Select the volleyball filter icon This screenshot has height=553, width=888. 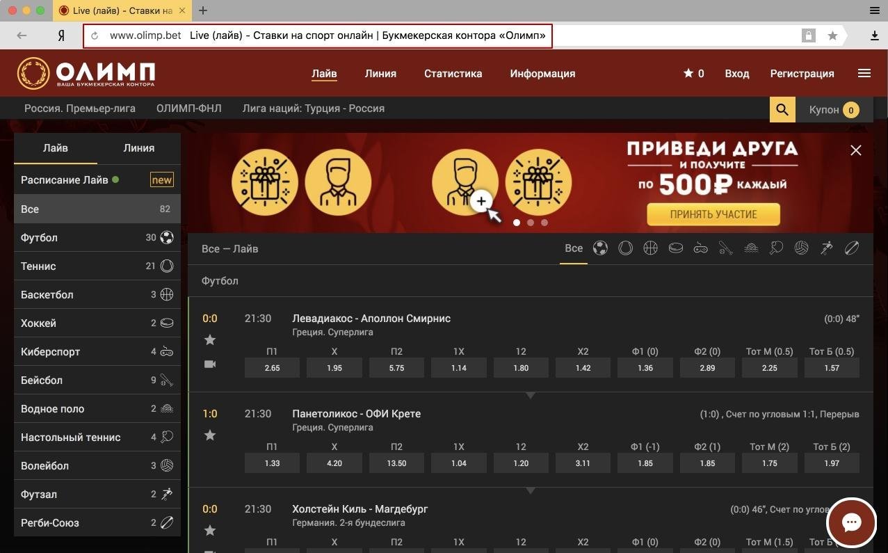[x=801, y=248]
